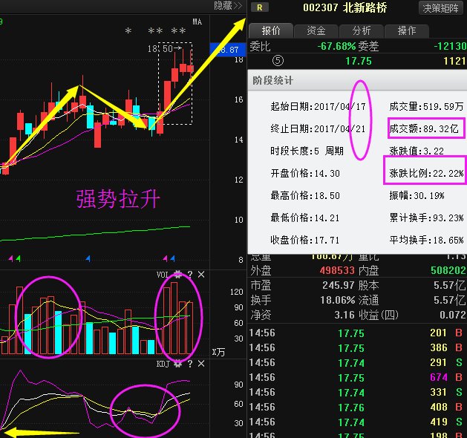Close the VOL indicator panel
Viewport: 467px width, 438px height.
tap(201, 275)
